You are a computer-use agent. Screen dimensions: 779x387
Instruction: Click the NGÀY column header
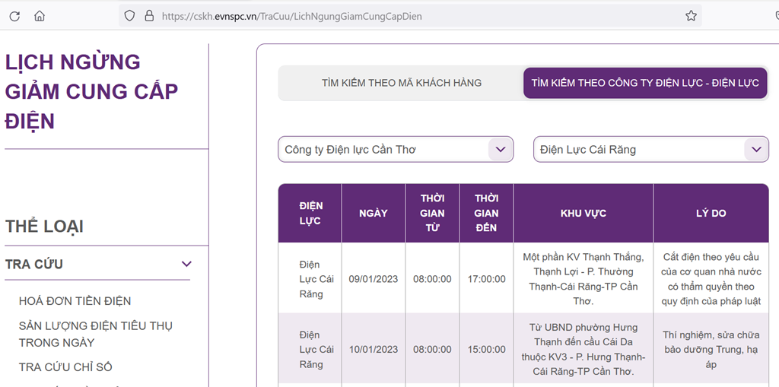[374, 214]
